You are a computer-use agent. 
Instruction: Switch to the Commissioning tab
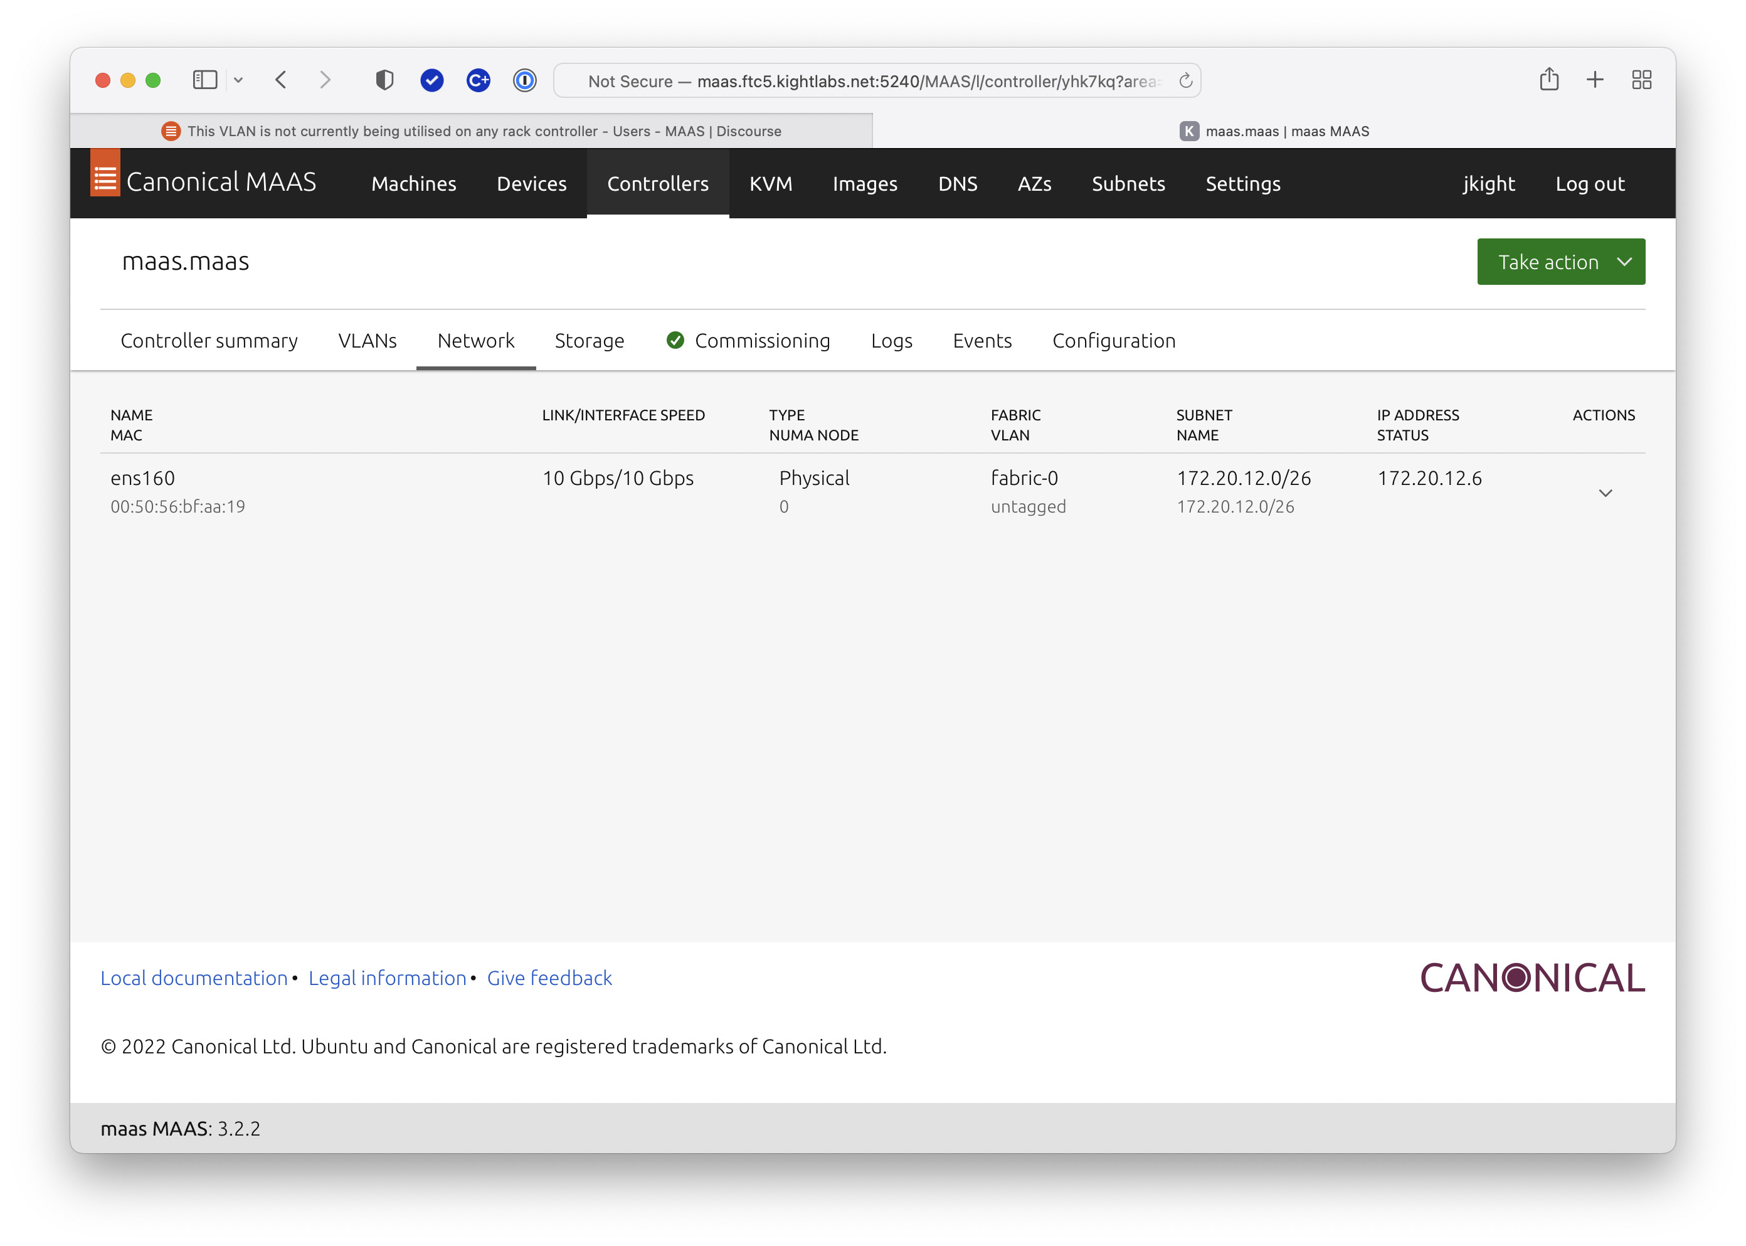coord(761,341)
